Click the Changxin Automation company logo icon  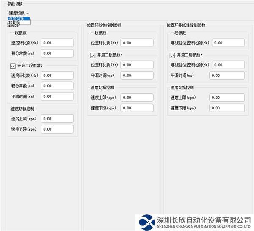coord(146,222)
